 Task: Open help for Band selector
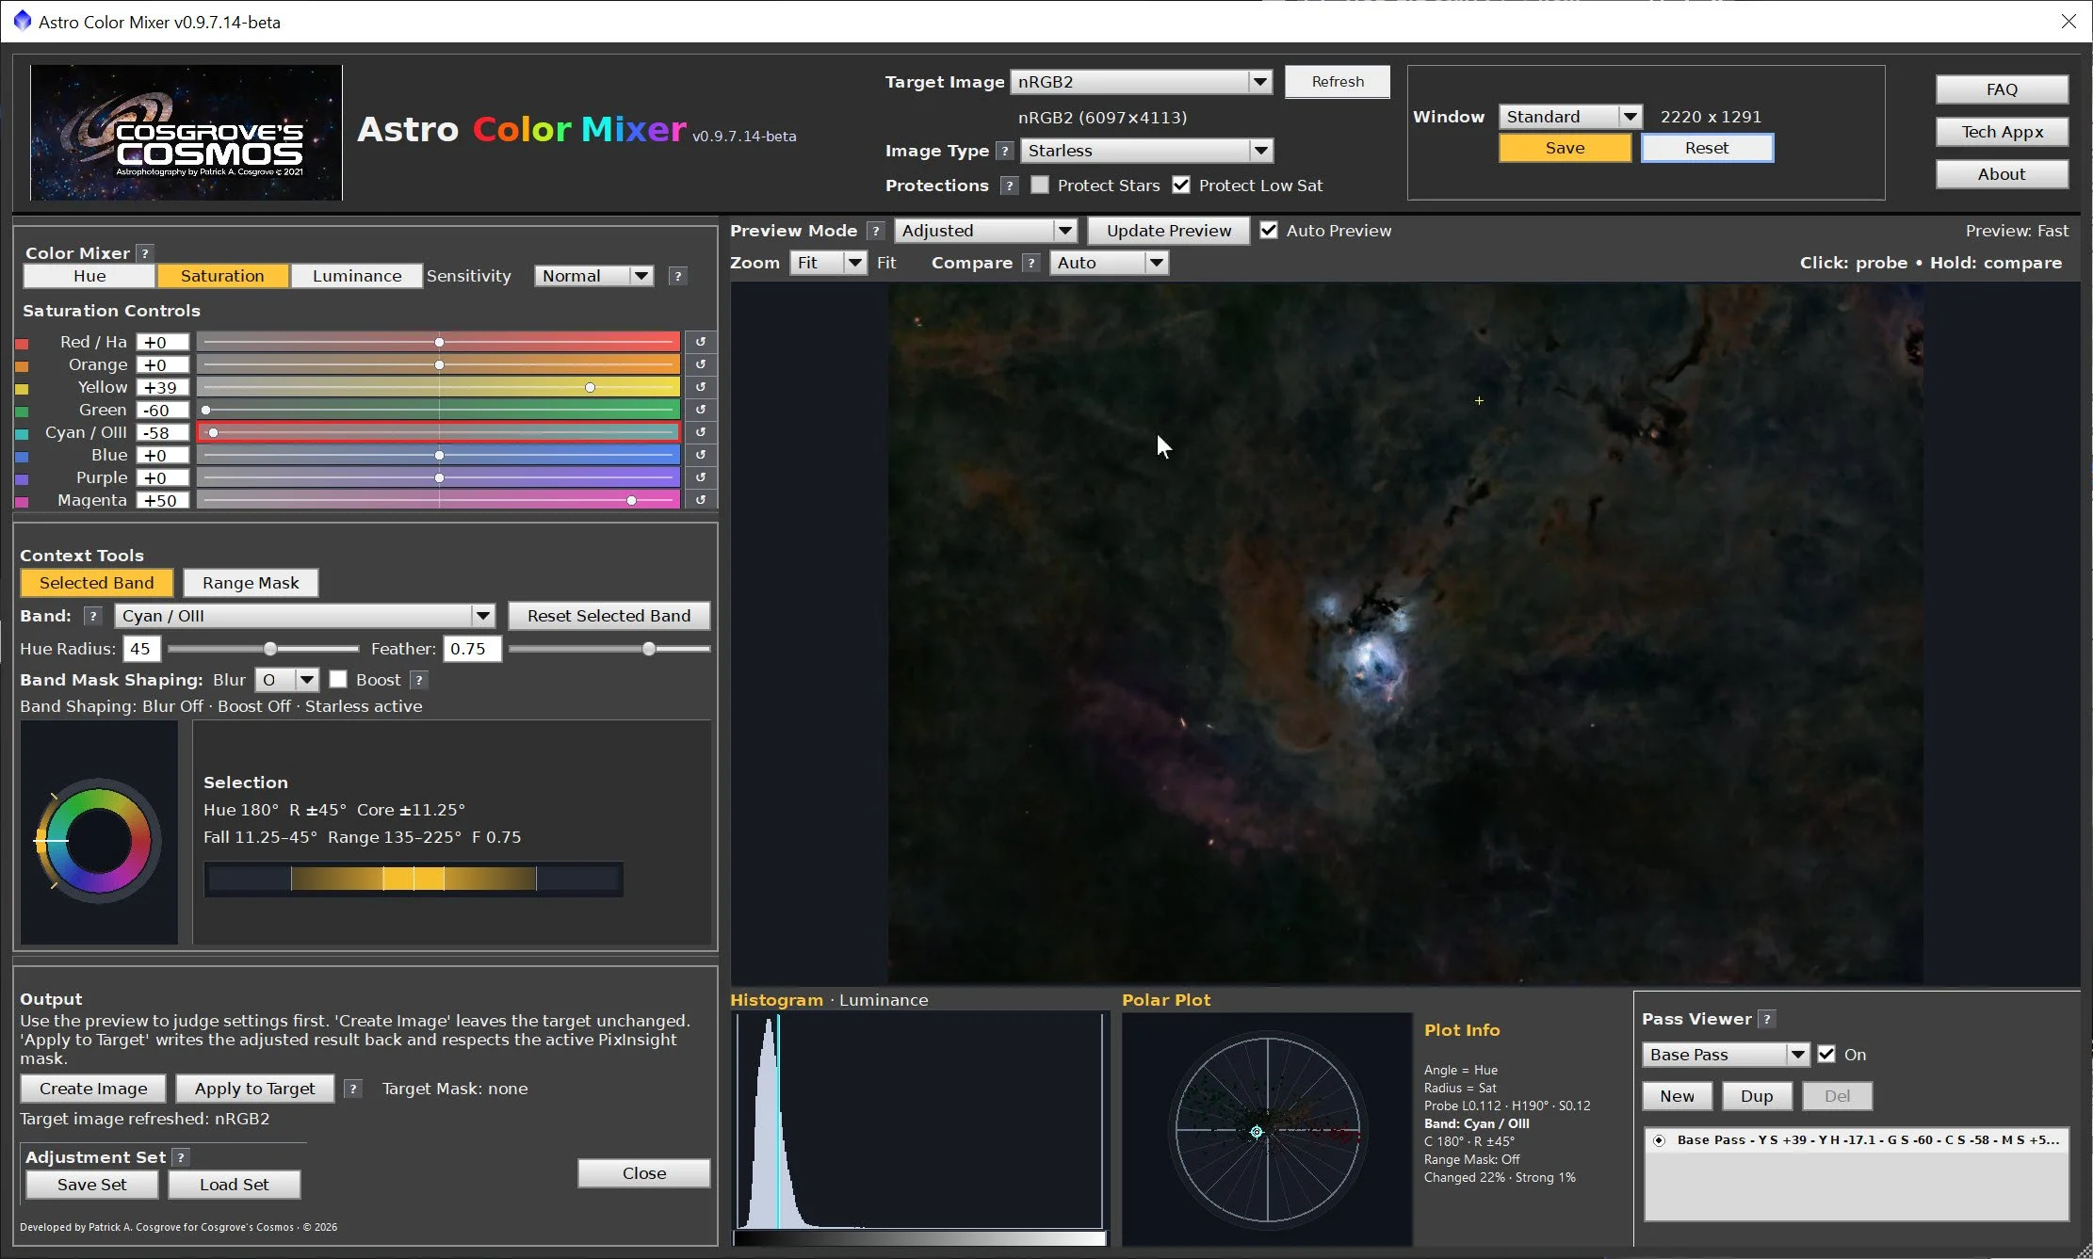pyautogui.click(x=92, y=616)
